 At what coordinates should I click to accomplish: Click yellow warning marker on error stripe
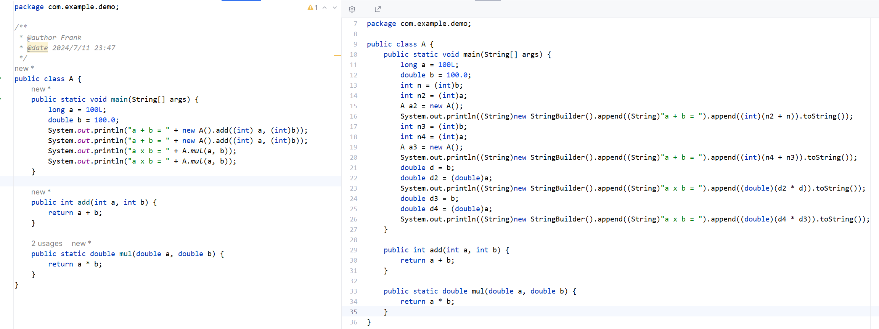point(337,56)
